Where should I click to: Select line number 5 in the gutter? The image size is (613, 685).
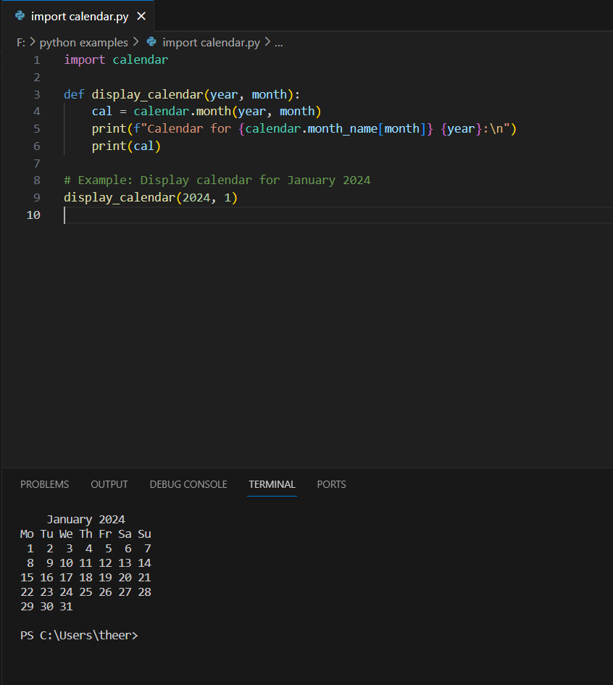(36, 129)
